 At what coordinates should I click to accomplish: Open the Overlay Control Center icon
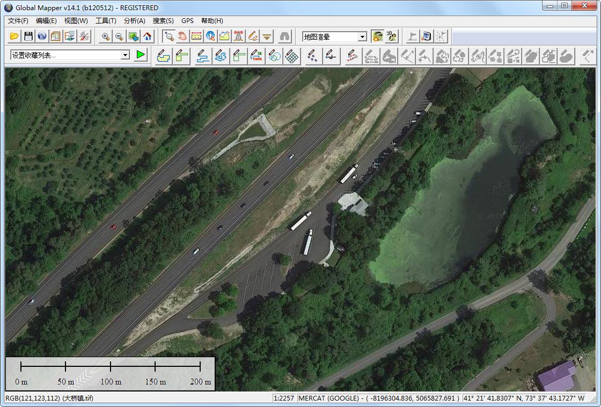click(x=56, y=36)
